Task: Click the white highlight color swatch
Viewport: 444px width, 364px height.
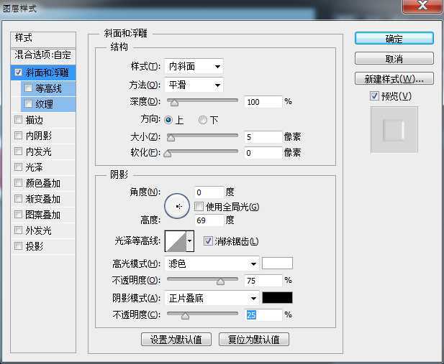Action: click(277, 263)
